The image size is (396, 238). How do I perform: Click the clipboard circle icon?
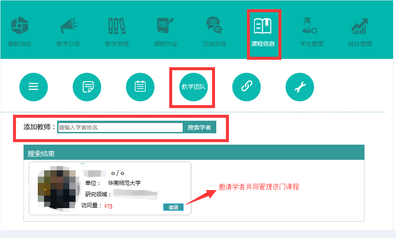point(140,87)
